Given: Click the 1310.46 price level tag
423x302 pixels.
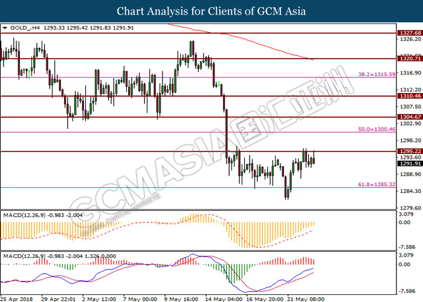Looking at the screenshot, I should click(410, 96).
